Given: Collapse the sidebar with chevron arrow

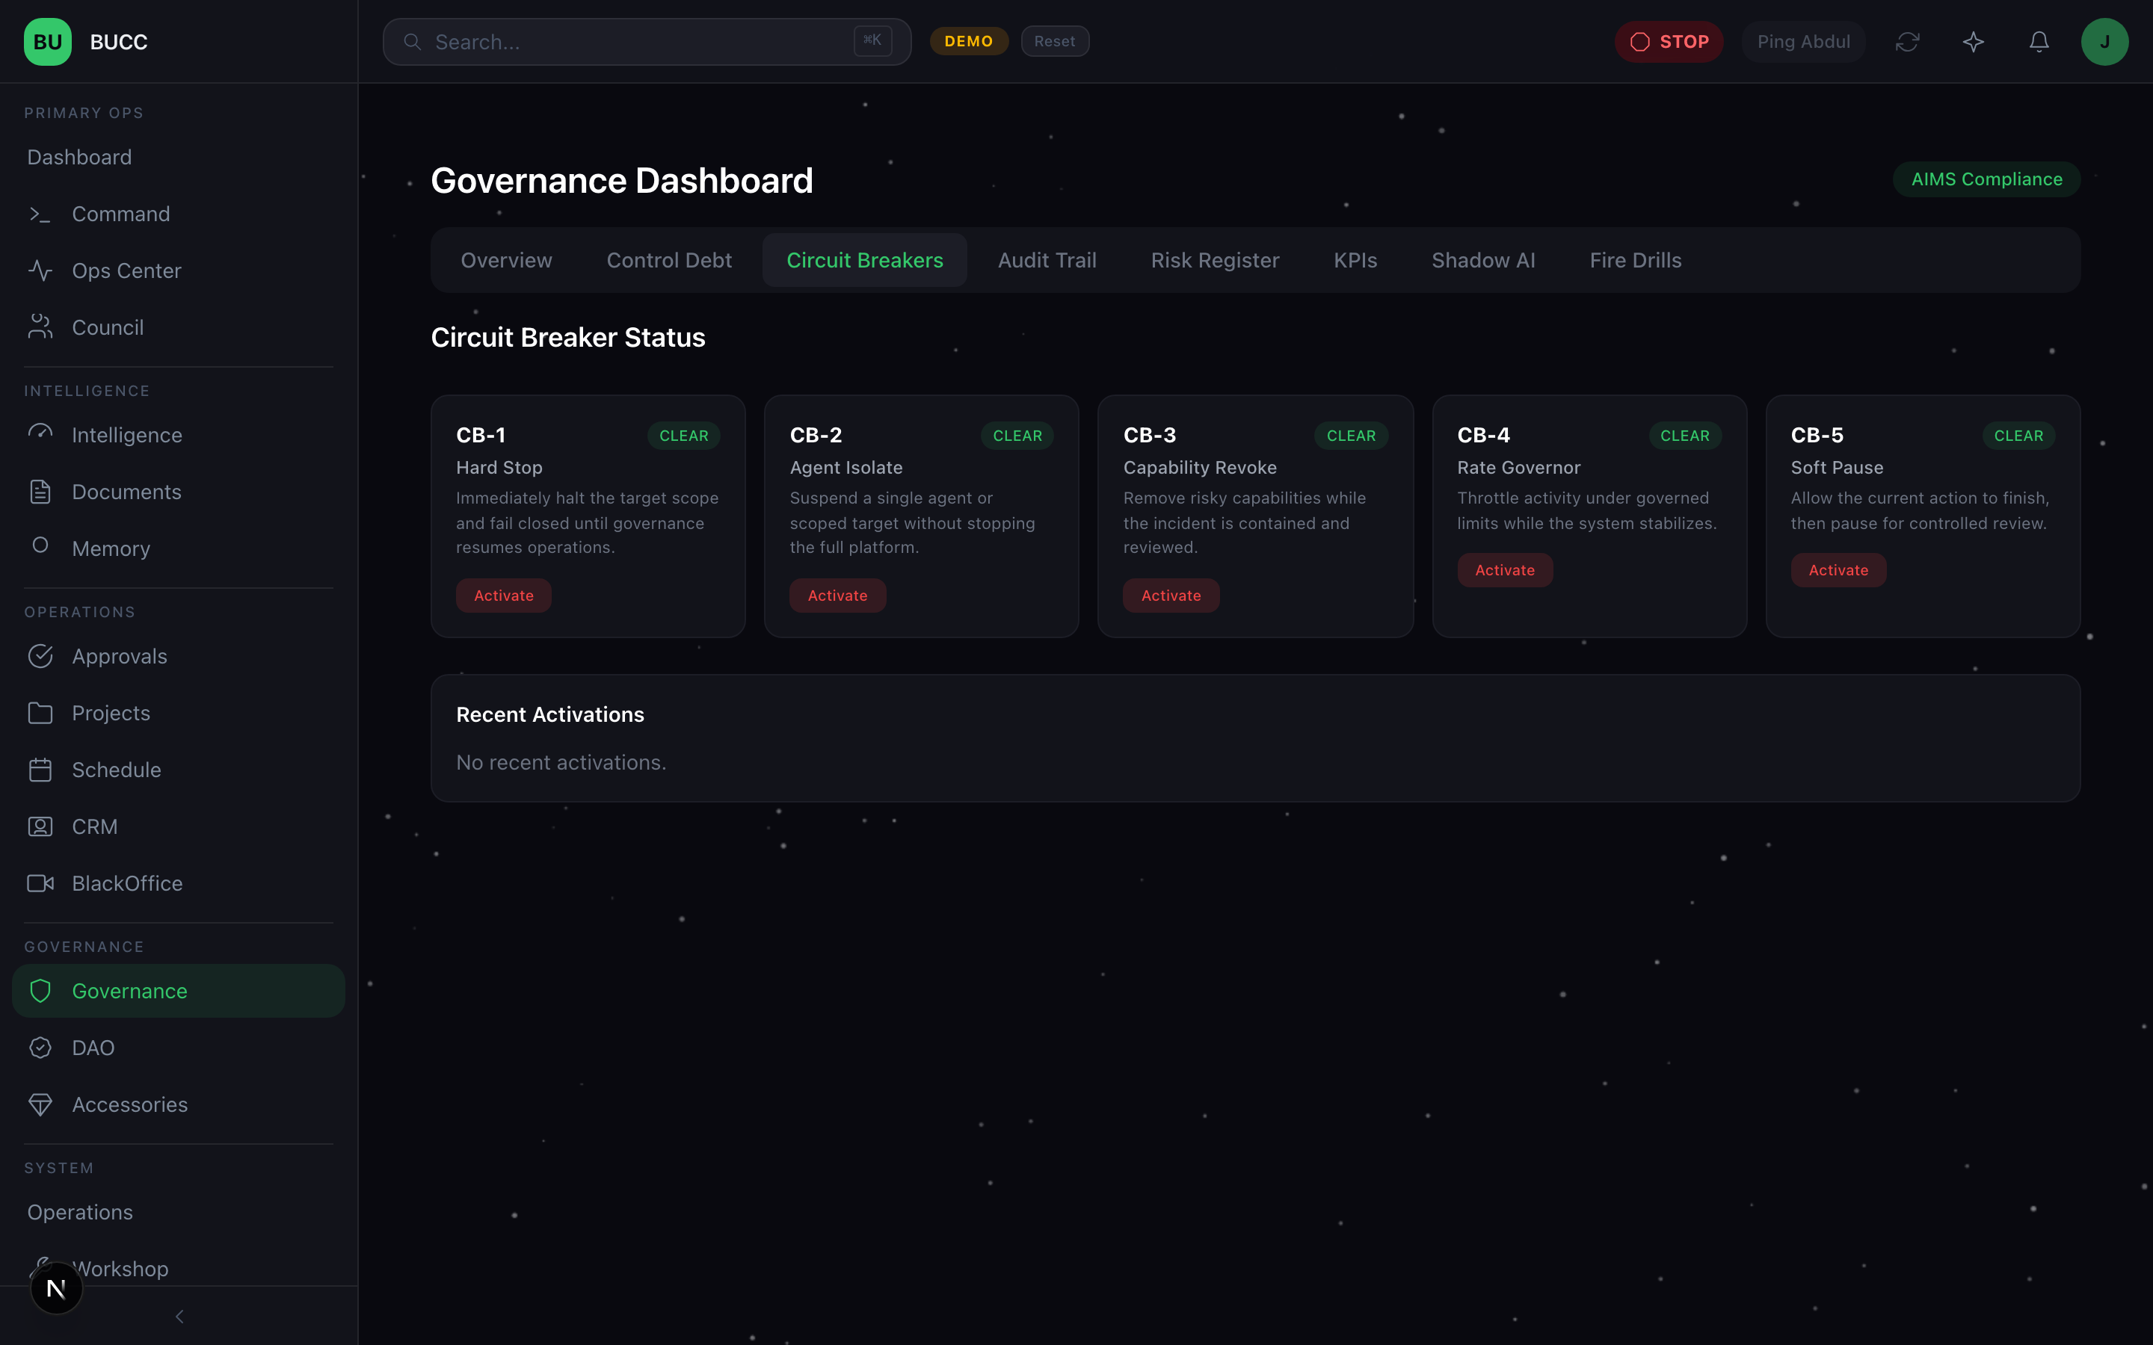Looking at the screenshot, I should (x=179, y=1317).
